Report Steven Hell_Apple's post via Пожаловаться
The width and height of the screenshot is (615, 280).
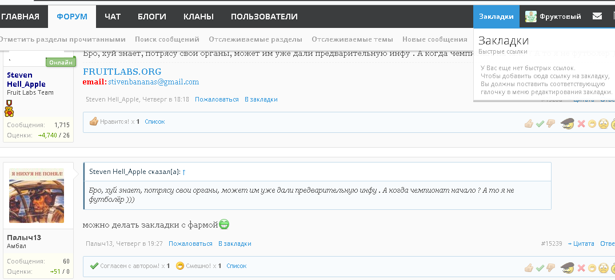217,99
